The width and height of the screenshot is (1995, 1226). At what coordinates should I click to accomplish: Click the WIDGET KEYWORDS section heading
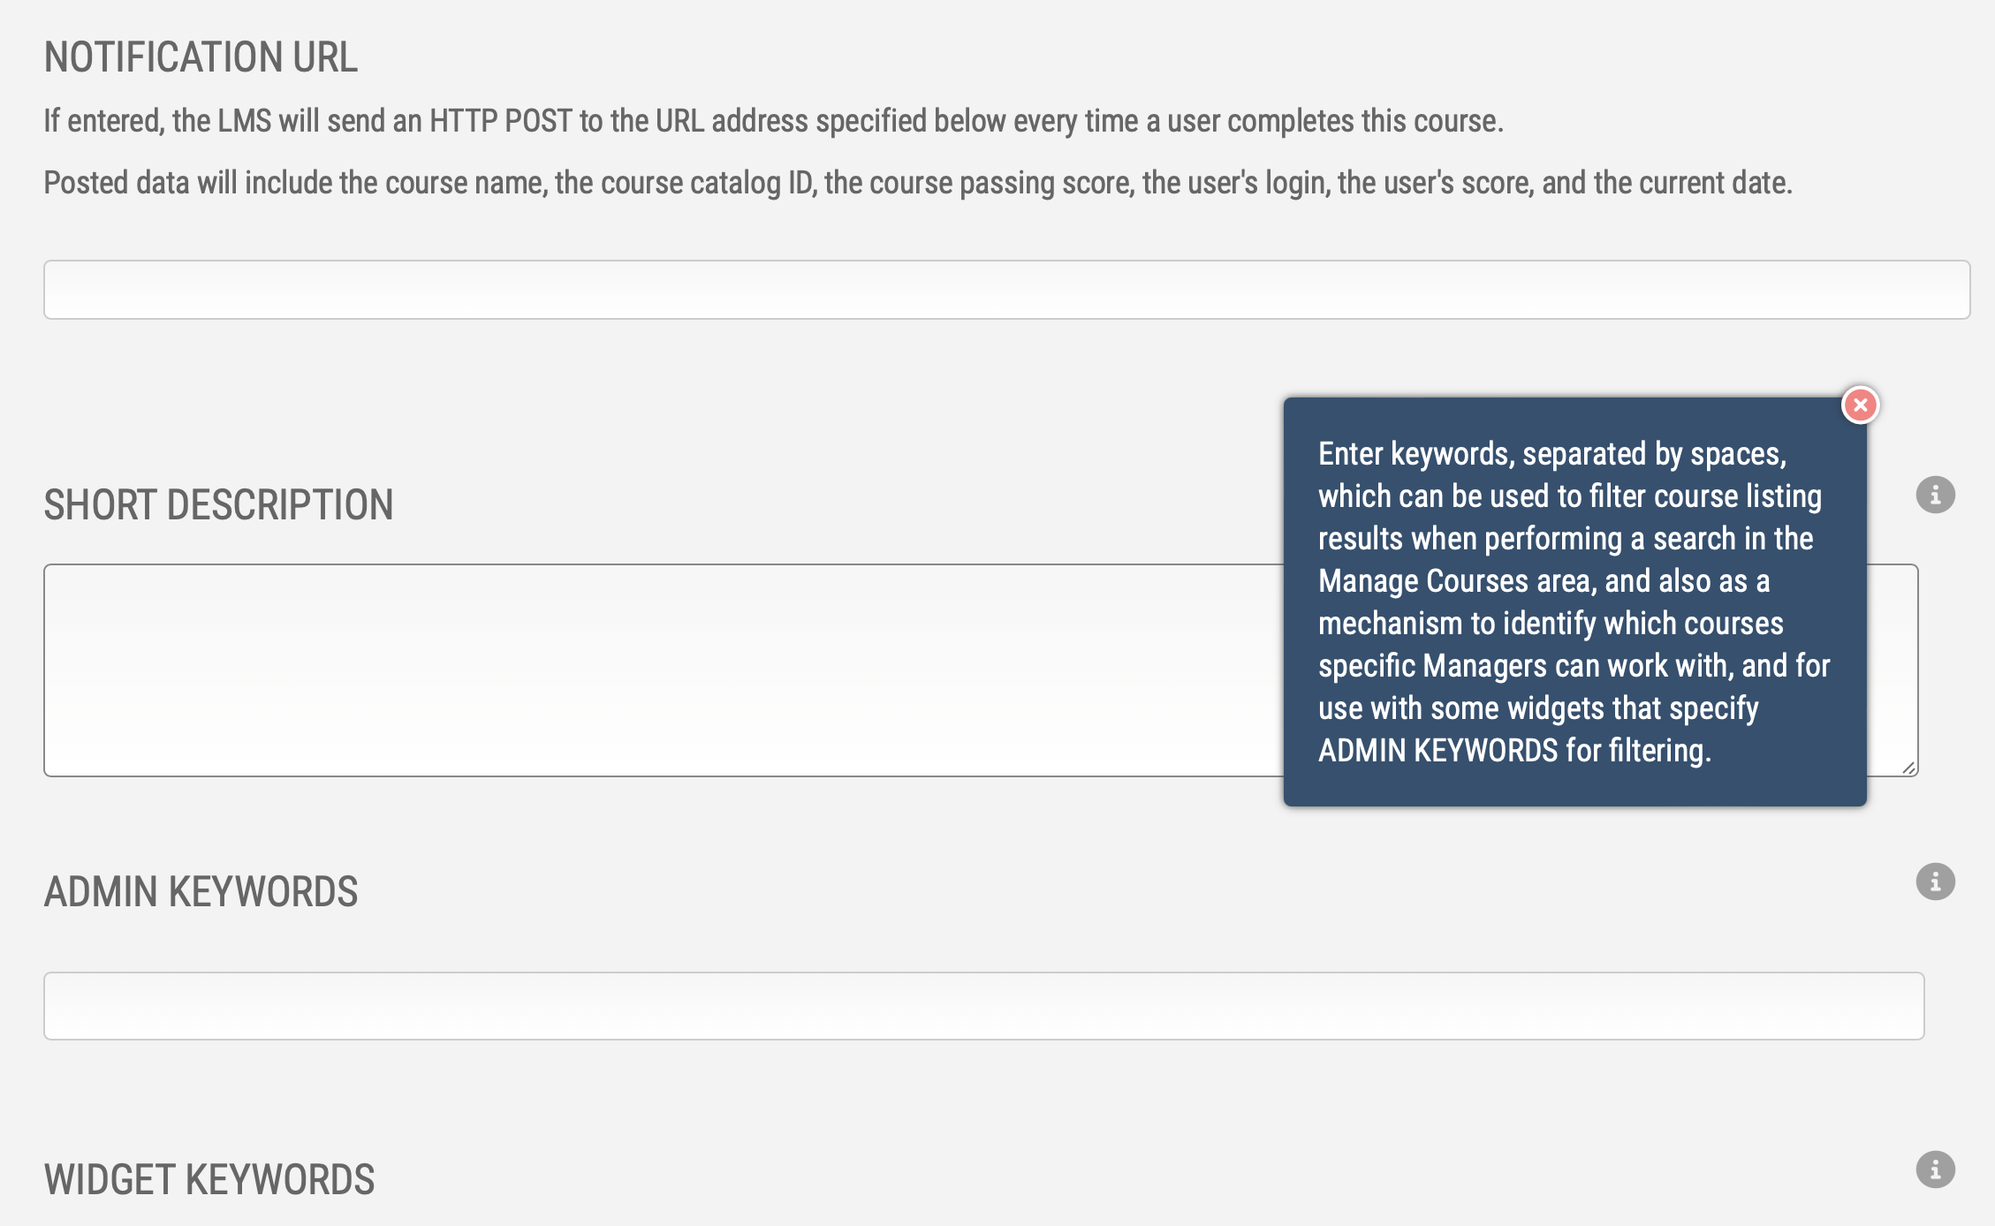tap(209, 1180)
